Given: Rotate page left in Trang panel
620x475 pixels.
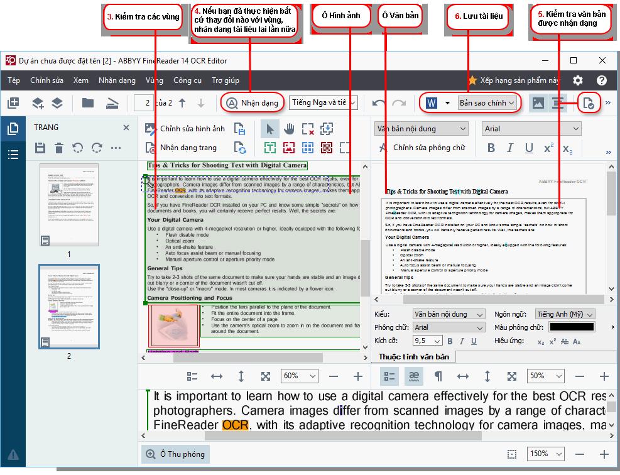Looking at the screenshot, I should [78, 148].
